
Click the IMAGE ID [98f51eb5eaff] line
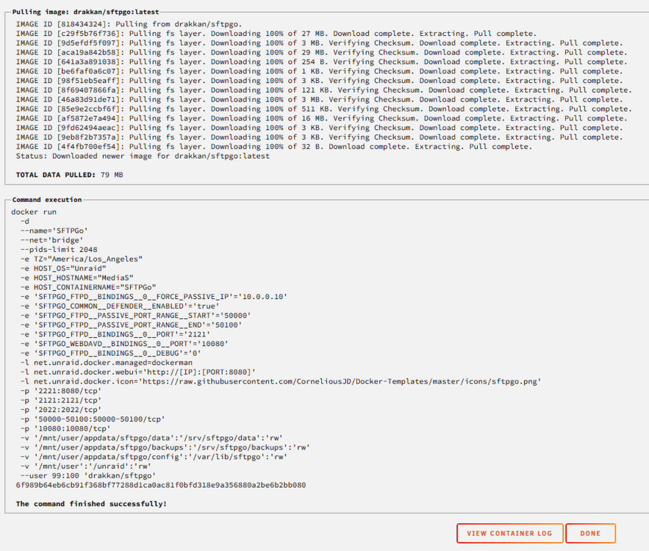coord(319,81)
